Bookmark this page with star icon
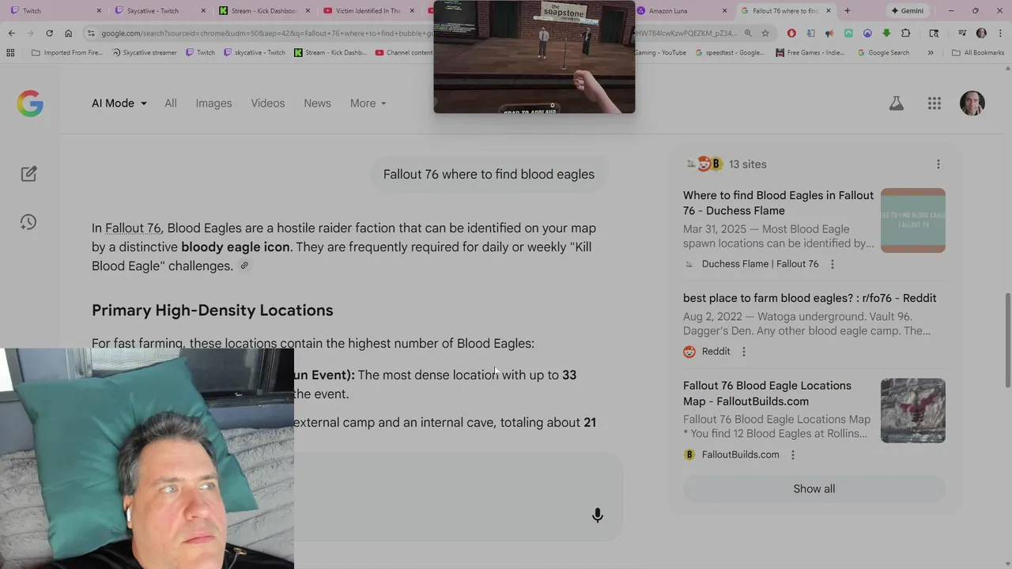The image size is (1012, 569). click(x=765, y=33)
